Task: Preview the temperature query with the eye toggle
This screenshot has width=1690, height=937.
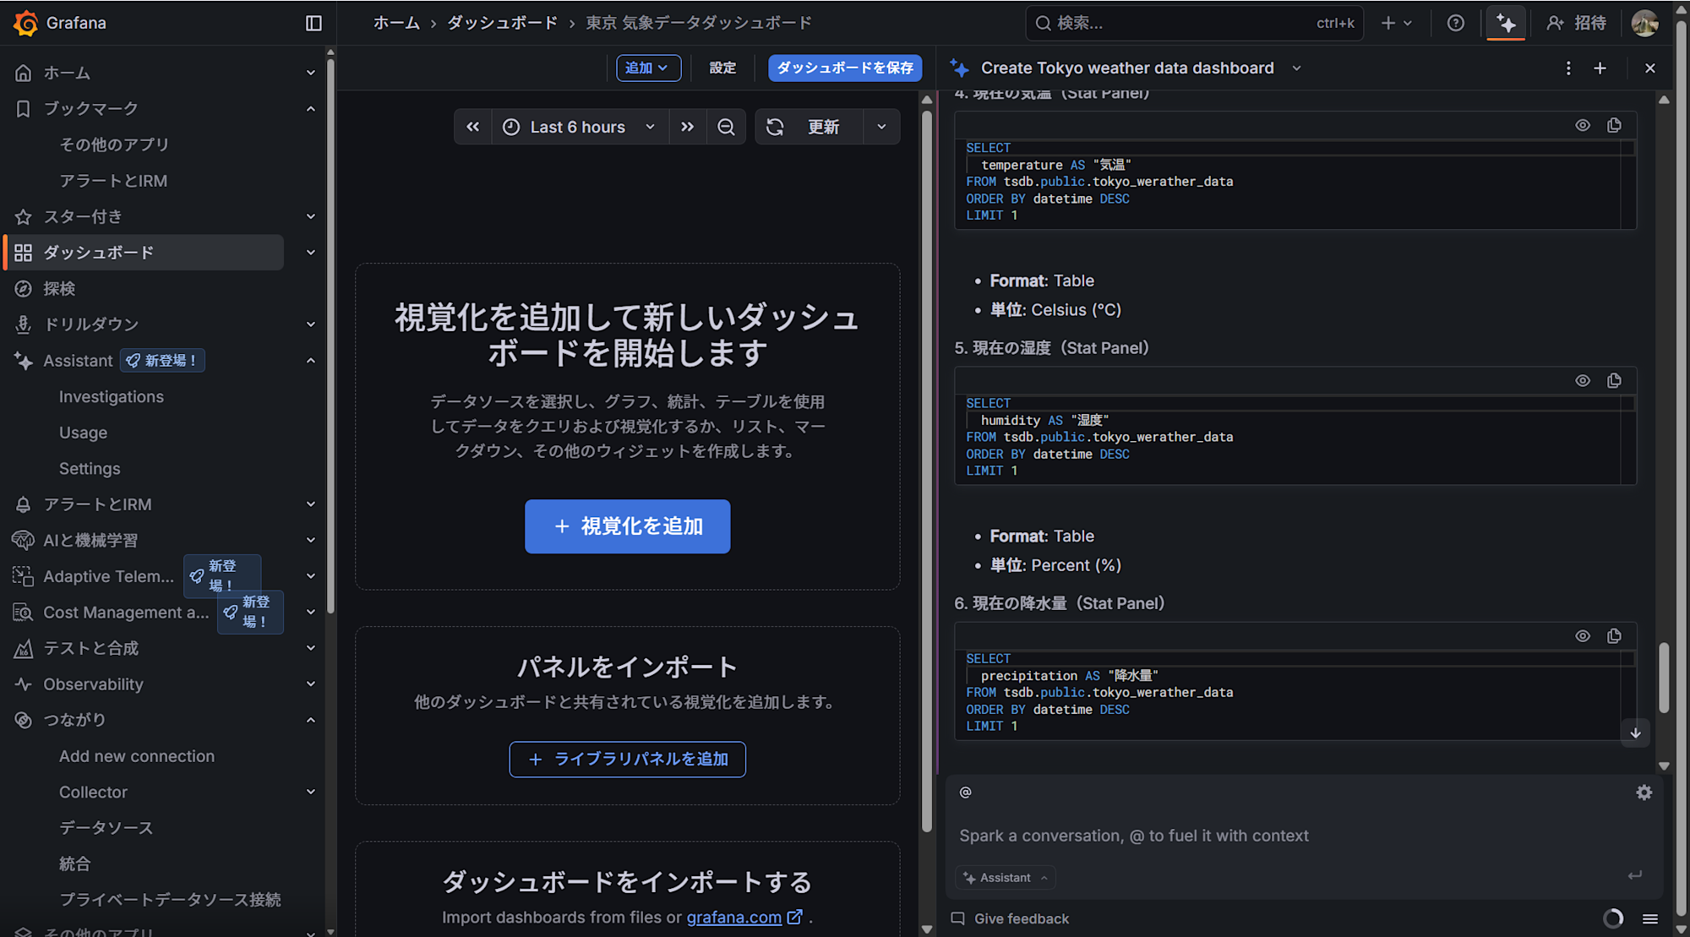Action: (1582, 124)
